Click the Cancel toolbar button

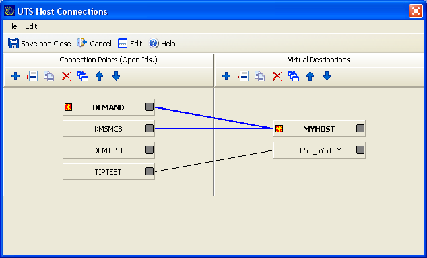[94, 44]
